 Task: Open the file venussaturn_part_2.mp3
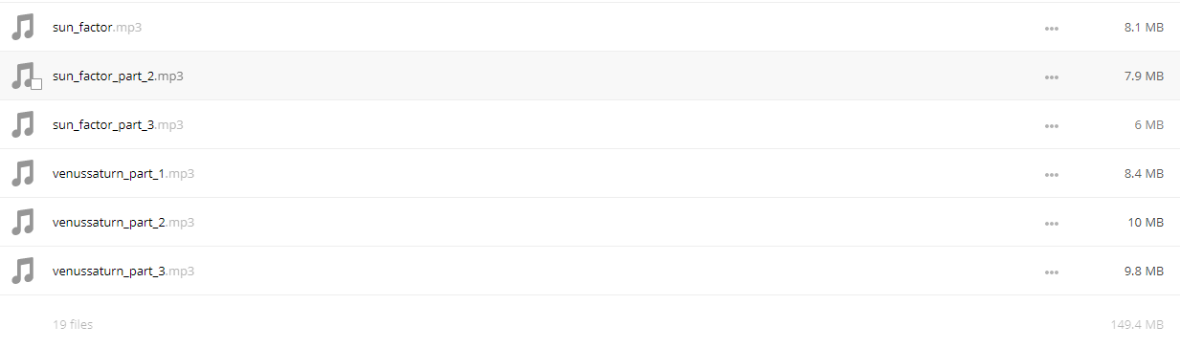pyautogui.click(x=123, y=222)
